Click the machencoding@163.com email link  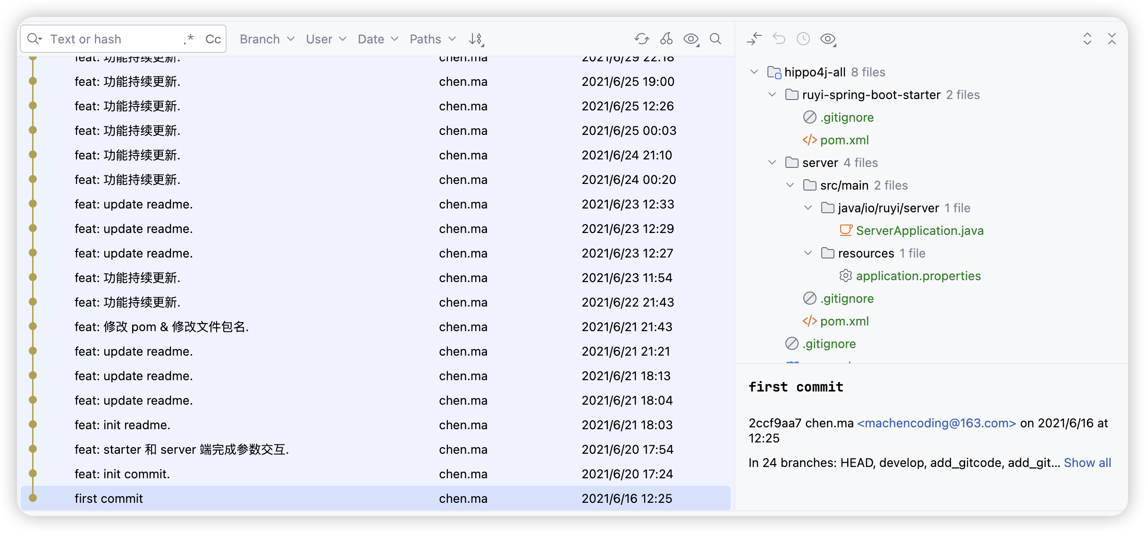point(936,423)
